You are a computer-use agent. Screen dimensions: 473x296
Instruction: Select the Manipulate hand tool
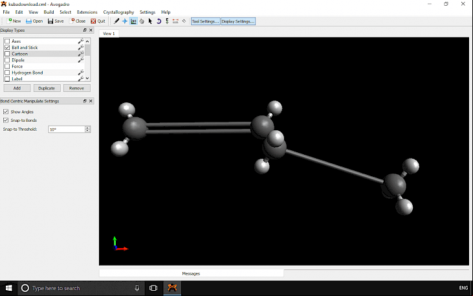(x=142, y=21)
